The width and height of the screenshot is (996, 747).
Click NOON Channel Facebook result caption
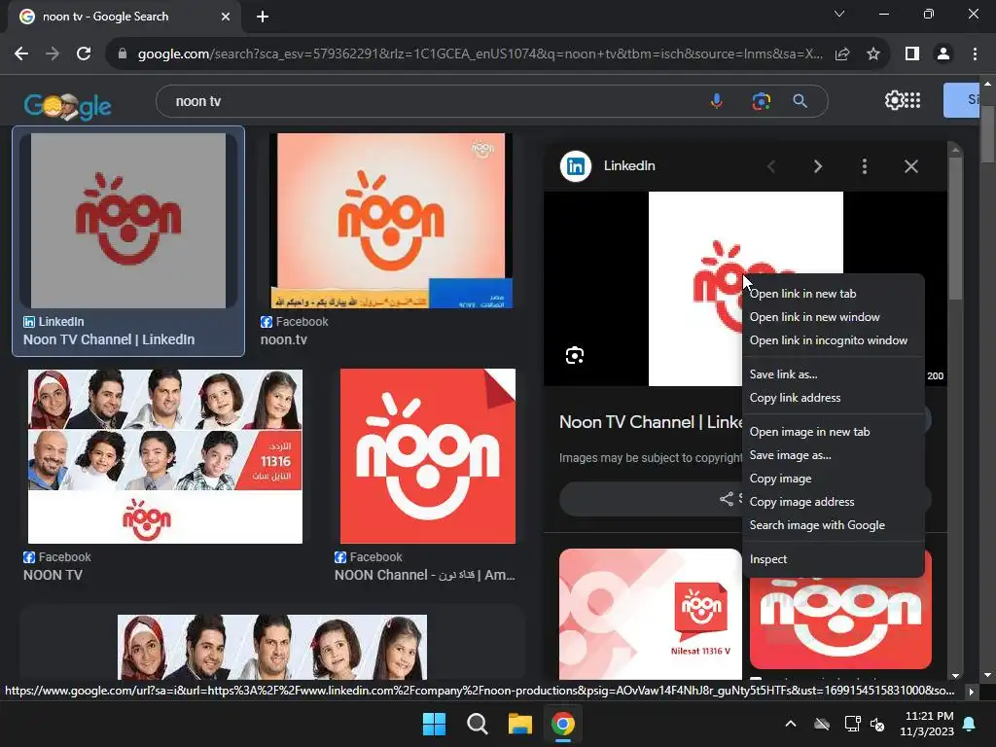(424, 575)
